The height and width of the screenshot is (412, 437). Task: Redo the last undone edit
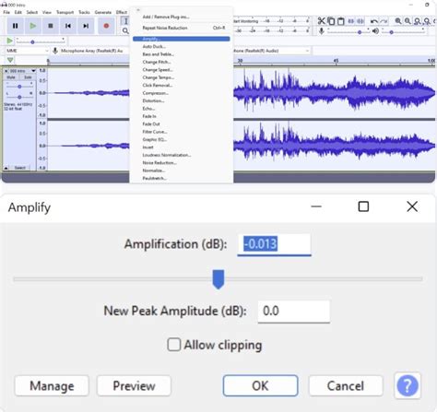[x=384, y=21]
